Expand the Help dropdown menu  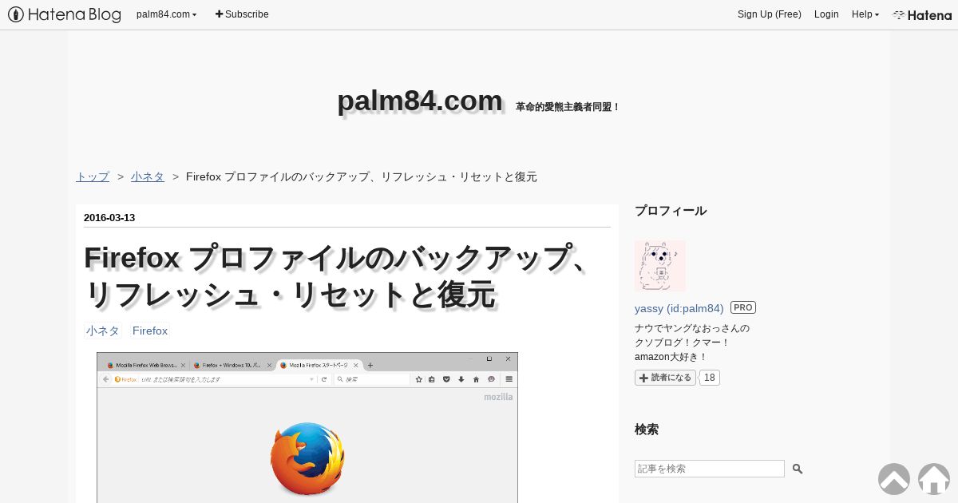click(865, 14)
